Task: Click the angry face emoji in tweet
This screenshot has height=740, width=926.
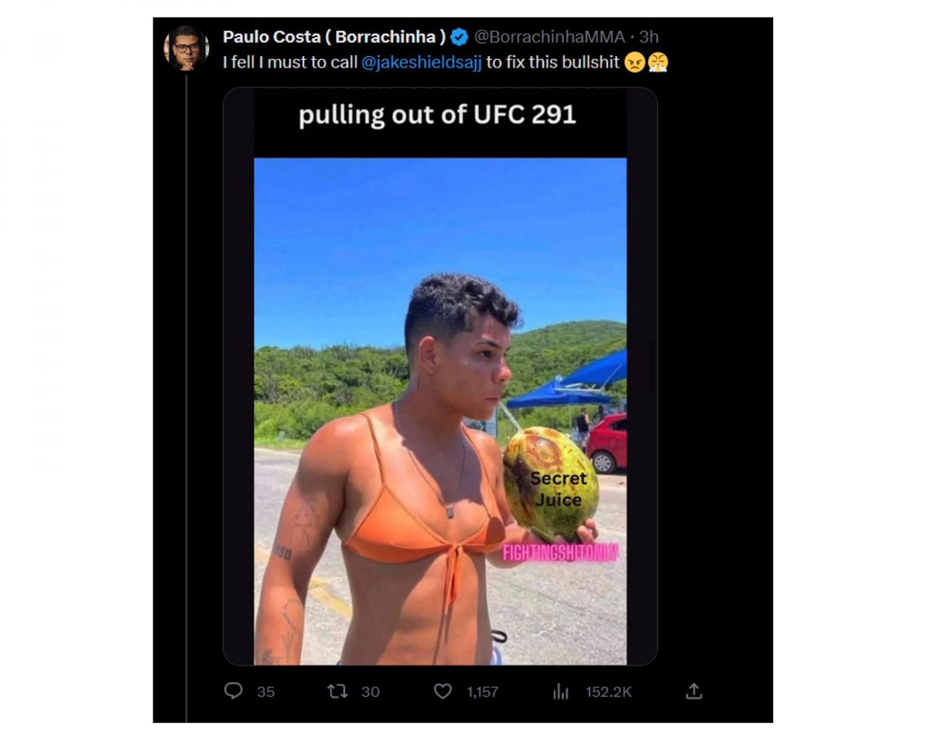Action: [x=635, y=63]
